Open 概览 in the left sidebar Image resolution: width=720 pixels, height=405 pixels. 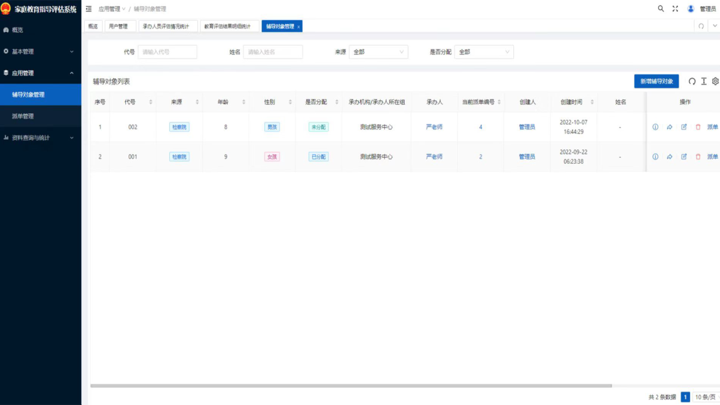(41, 30)
